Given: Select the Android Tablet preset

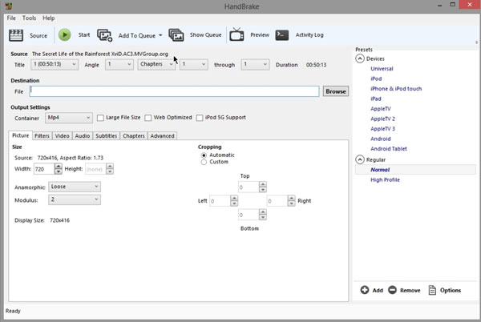Looking at the screenshot, I should coord(389,149).
